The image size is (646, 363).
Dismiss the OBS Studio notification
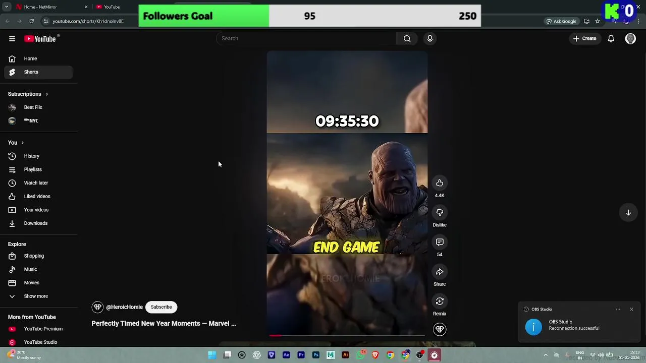631,309
